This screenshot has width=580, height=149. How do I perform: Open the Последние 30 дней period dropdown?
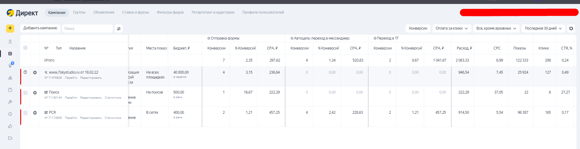click(543, 28)
